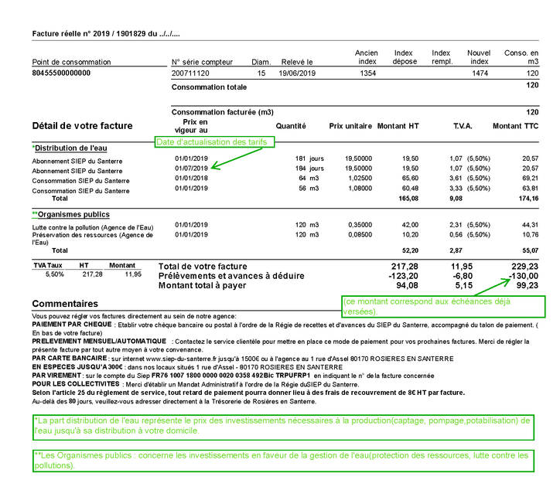
Task: Select the TVA rate 5,50% in the TVA Taux table
Action: pos(55,274)
